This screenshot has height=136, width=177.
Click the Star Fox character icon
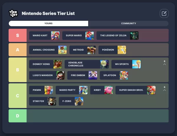[52, 101]
